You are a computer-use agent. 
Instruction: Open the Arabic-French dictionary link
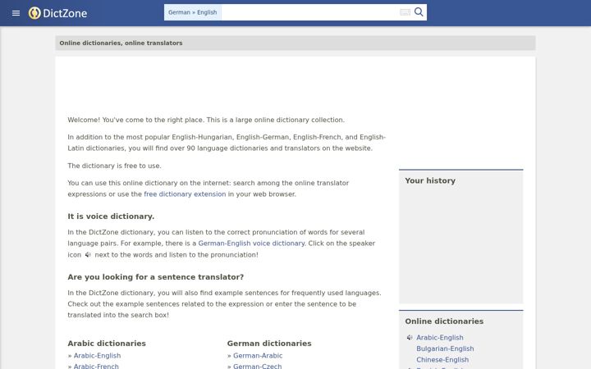coord(96,366)
